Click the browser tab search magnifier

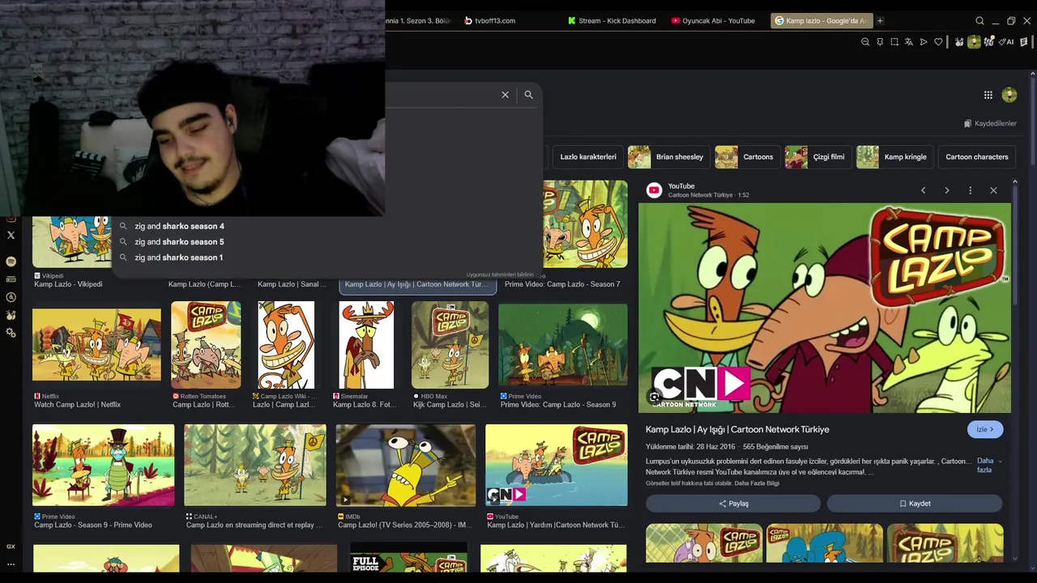pos(979,21)
